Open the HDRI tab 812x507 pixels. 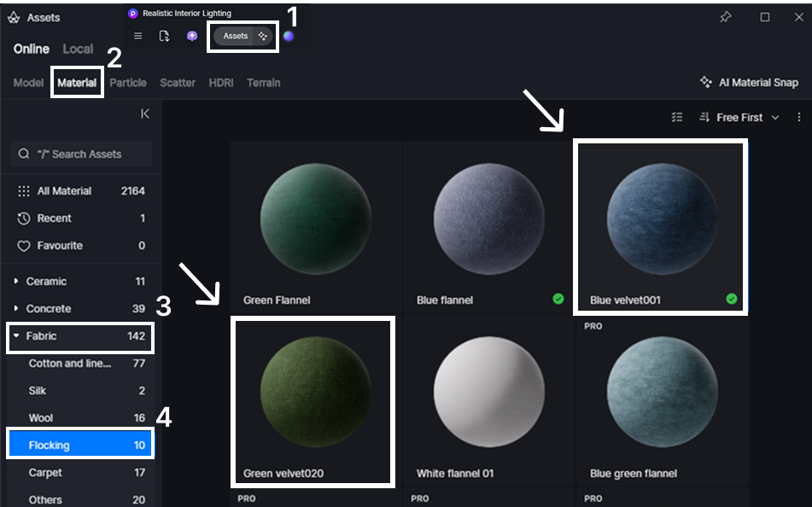pyautogui.click(x=221, y=83)
